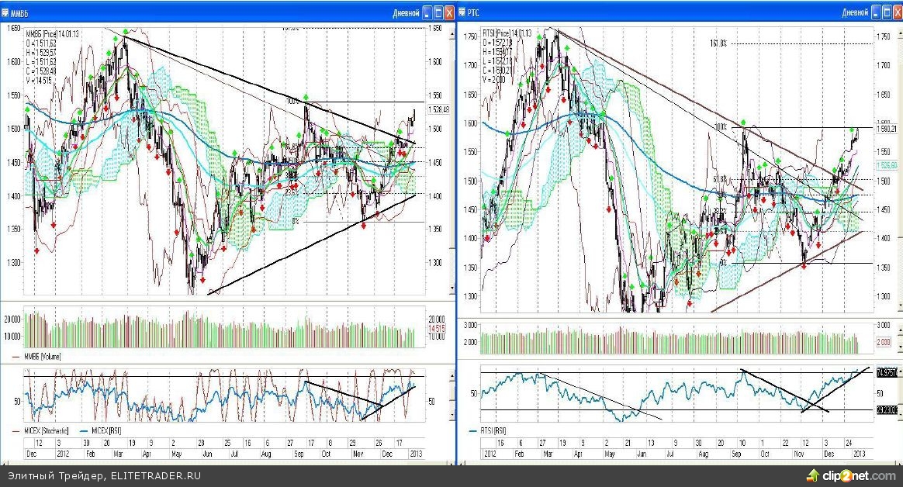The height and width of the screenshot is (487, 903).
Task: Minimize the RTS chart window
Action: 874,12
